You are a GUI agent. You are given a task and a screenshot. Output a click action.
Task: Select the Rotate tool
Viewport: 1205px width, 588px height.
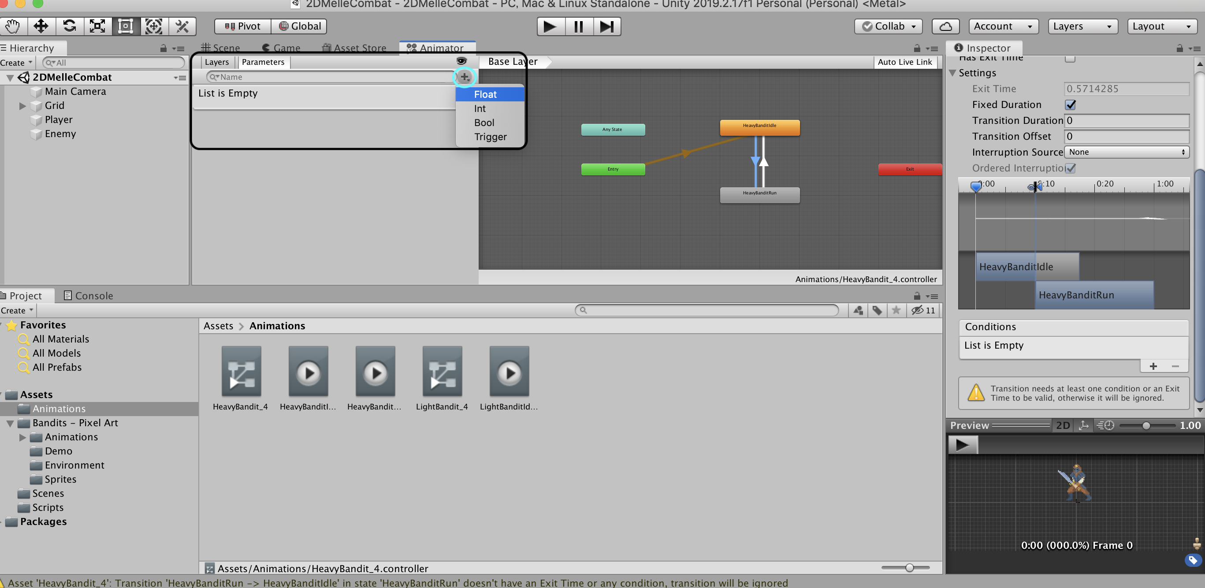pyautogui.click(x=69, y=26)
